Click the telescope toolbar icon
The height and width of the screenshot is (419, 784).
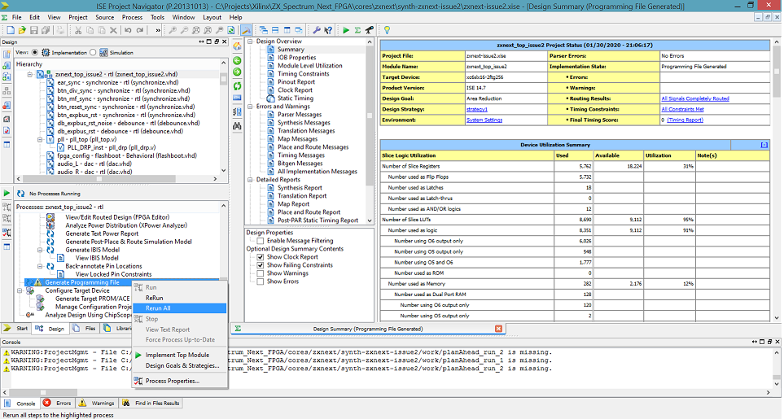point(370,30)
